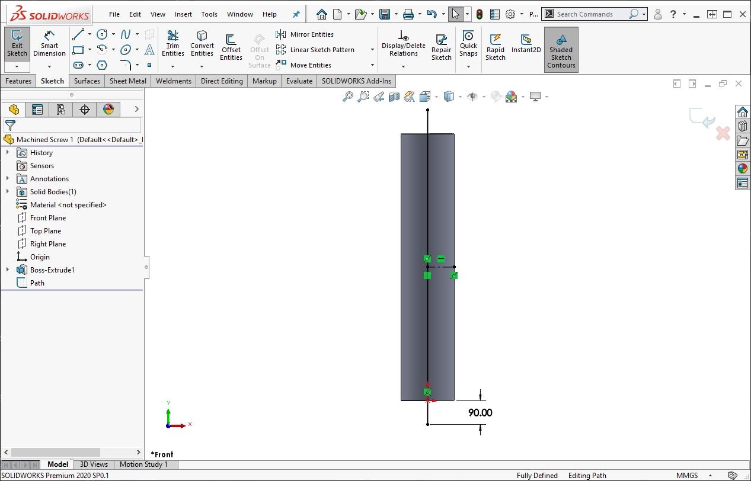Screen dimensions: 751x481
Task: Open the ConfigurationManager tab icon
Action: coord(60,109)
